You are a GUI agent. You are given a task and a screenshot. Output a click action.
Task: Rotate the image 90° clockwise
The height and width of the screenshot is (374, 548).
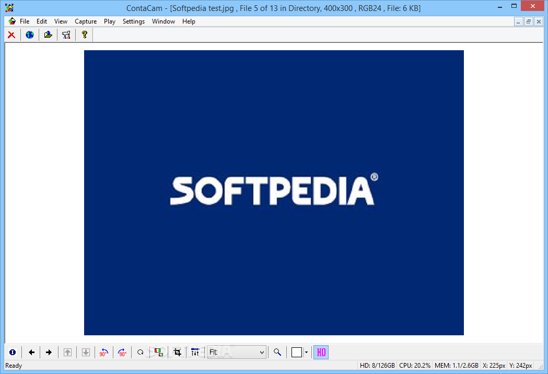pos(122,353)
